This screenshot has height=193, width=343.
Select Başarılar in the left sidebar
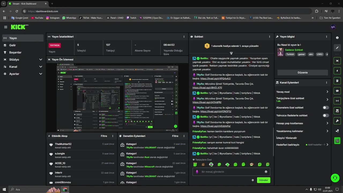pyautogui.click(x=23, y=53)
